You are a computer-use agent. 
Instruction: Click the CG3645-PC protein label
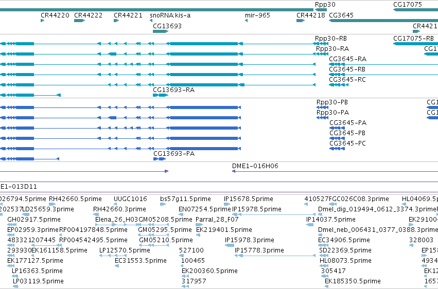347,143
